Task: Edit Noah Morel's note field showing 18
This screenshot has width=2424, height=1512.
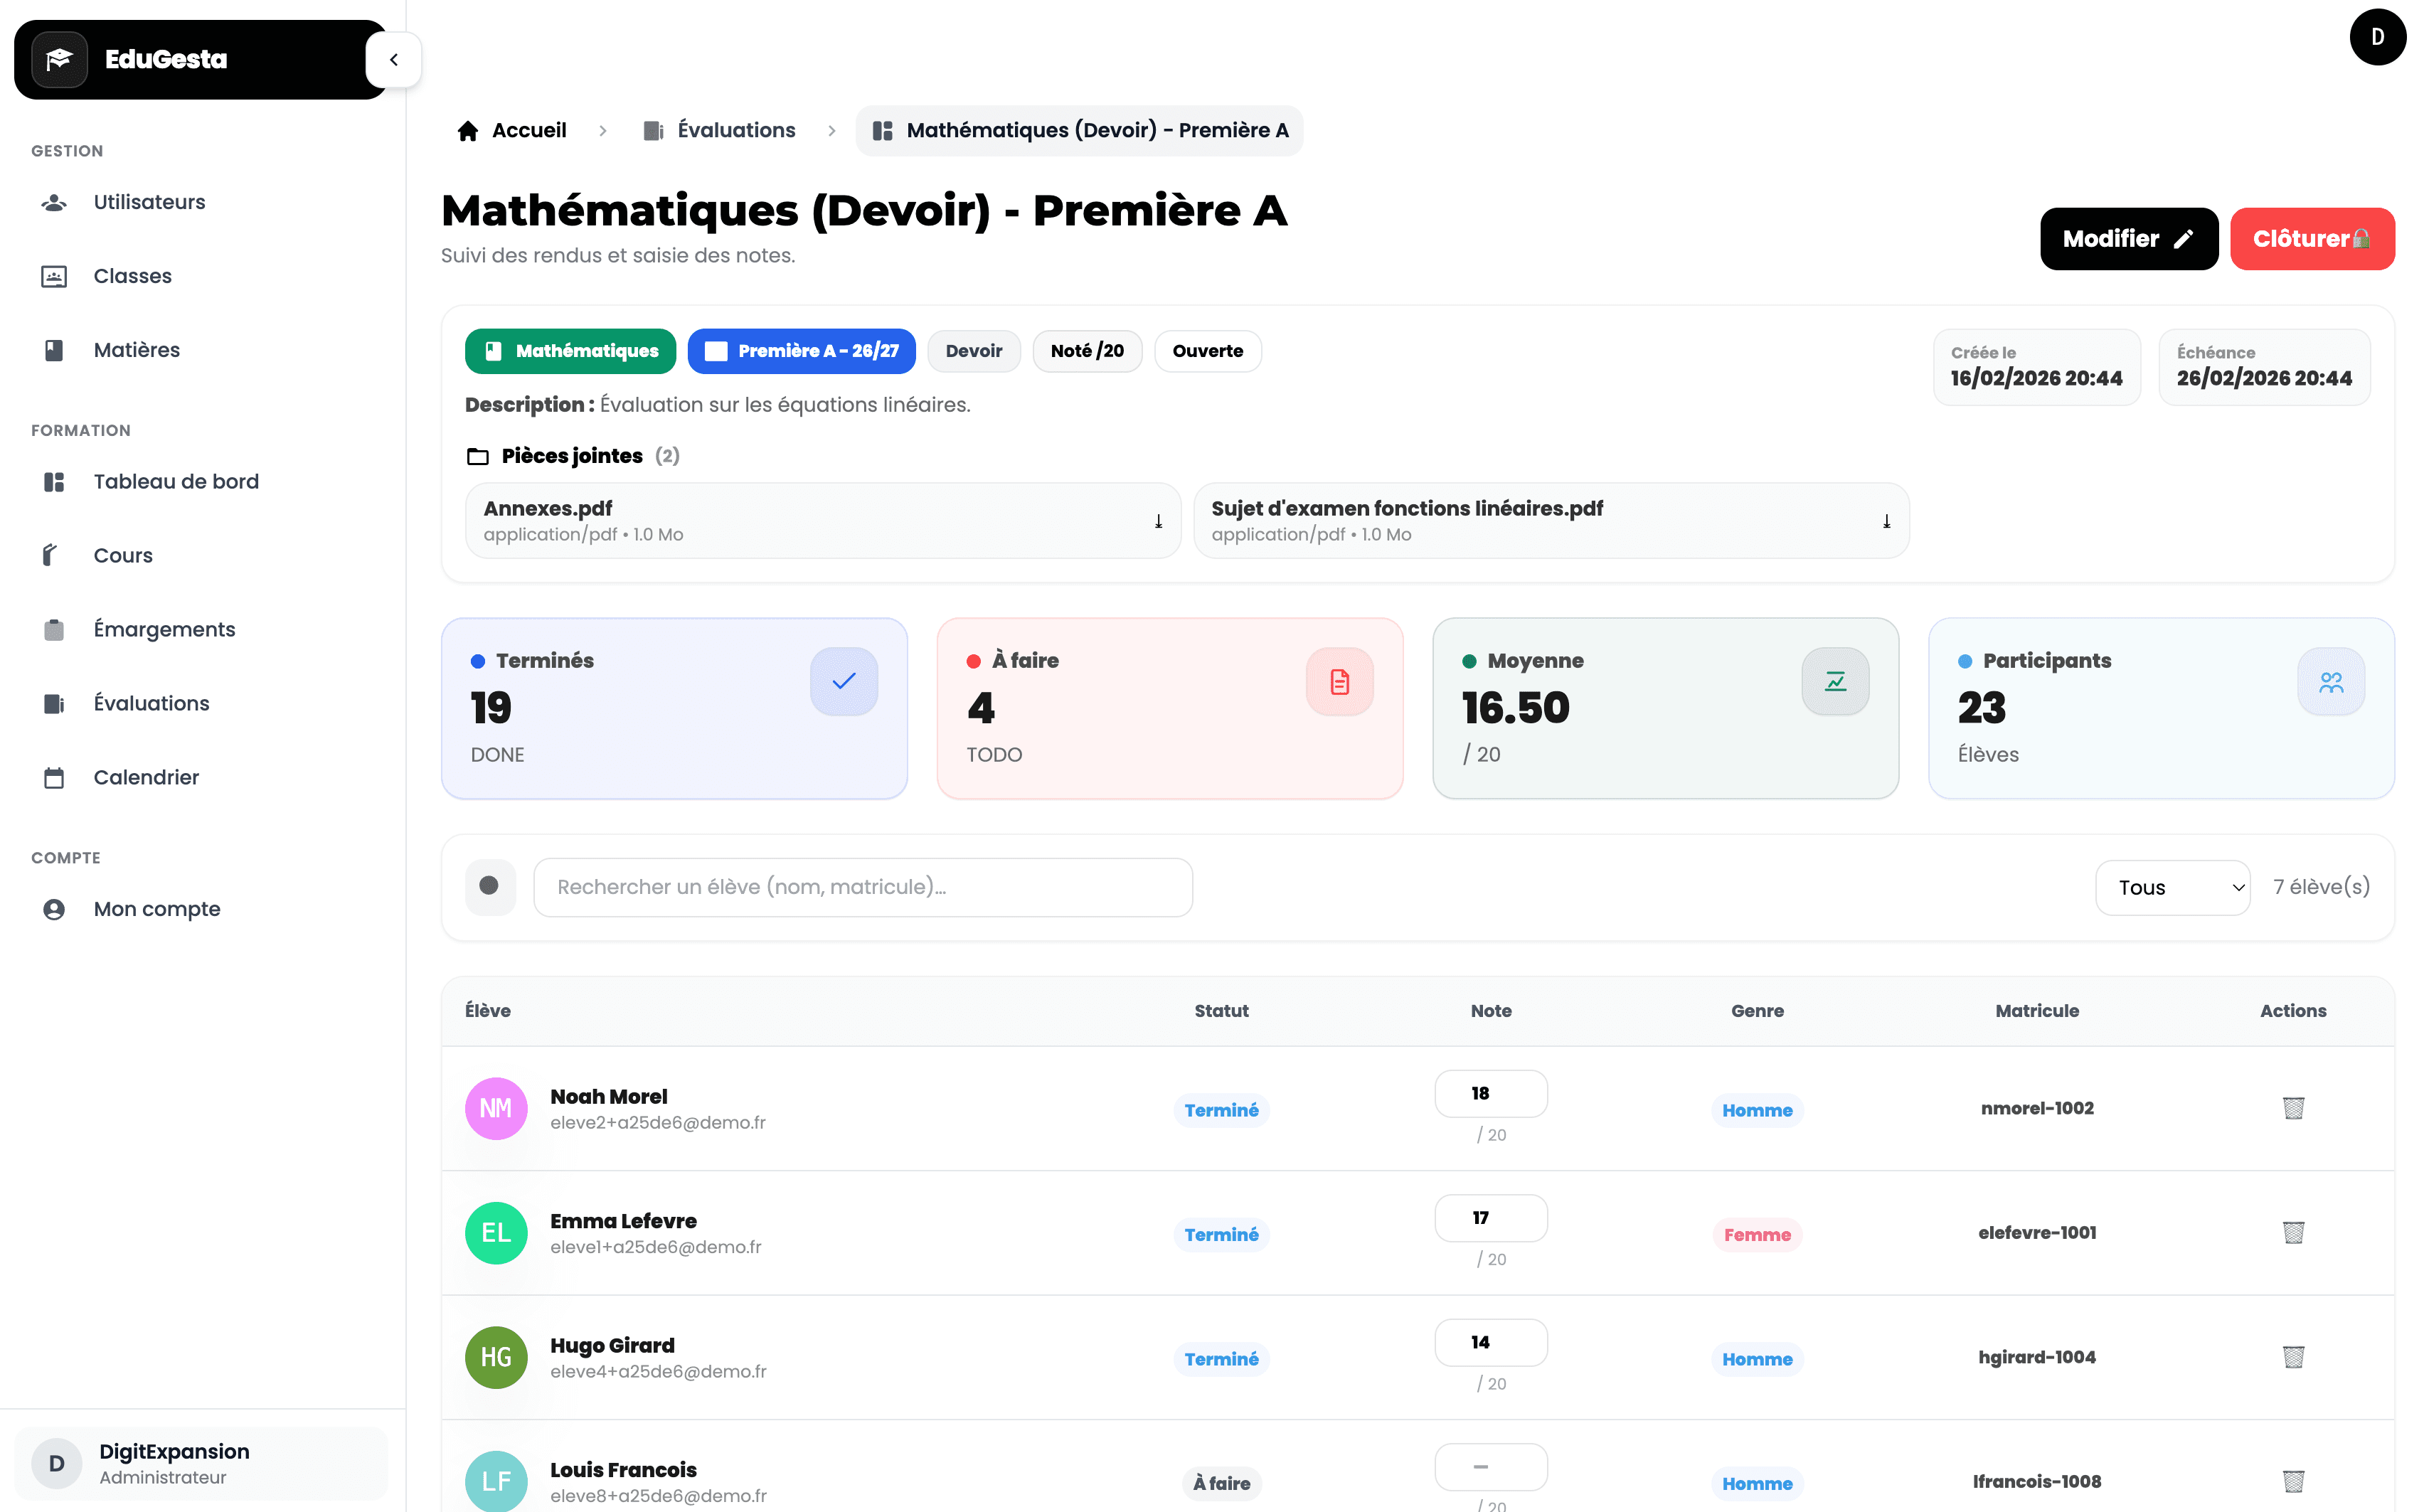Action: click(1490, 1093)
